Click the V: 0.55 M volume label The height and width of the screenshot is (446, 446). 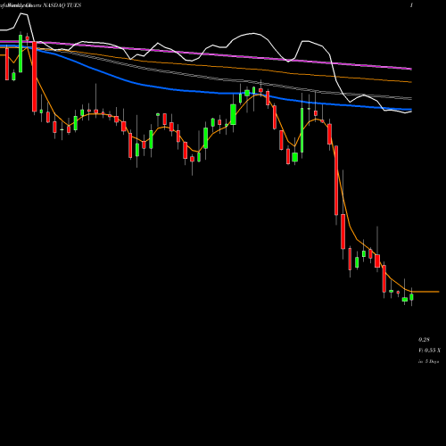pyautogui.click(x=429, y=351)
